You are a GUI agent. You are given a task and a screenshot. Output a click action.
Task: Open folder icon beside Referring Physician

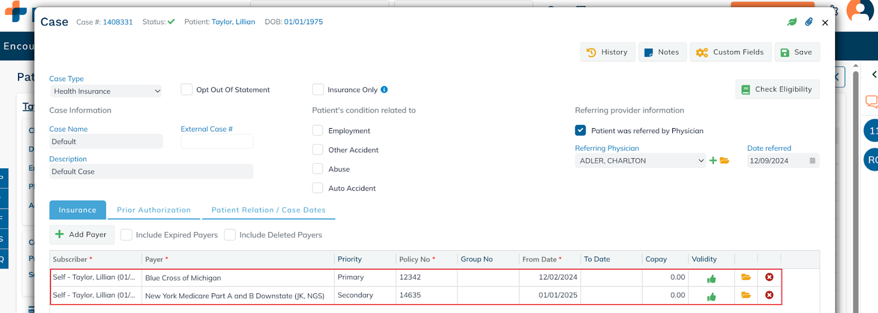point(724,161)
